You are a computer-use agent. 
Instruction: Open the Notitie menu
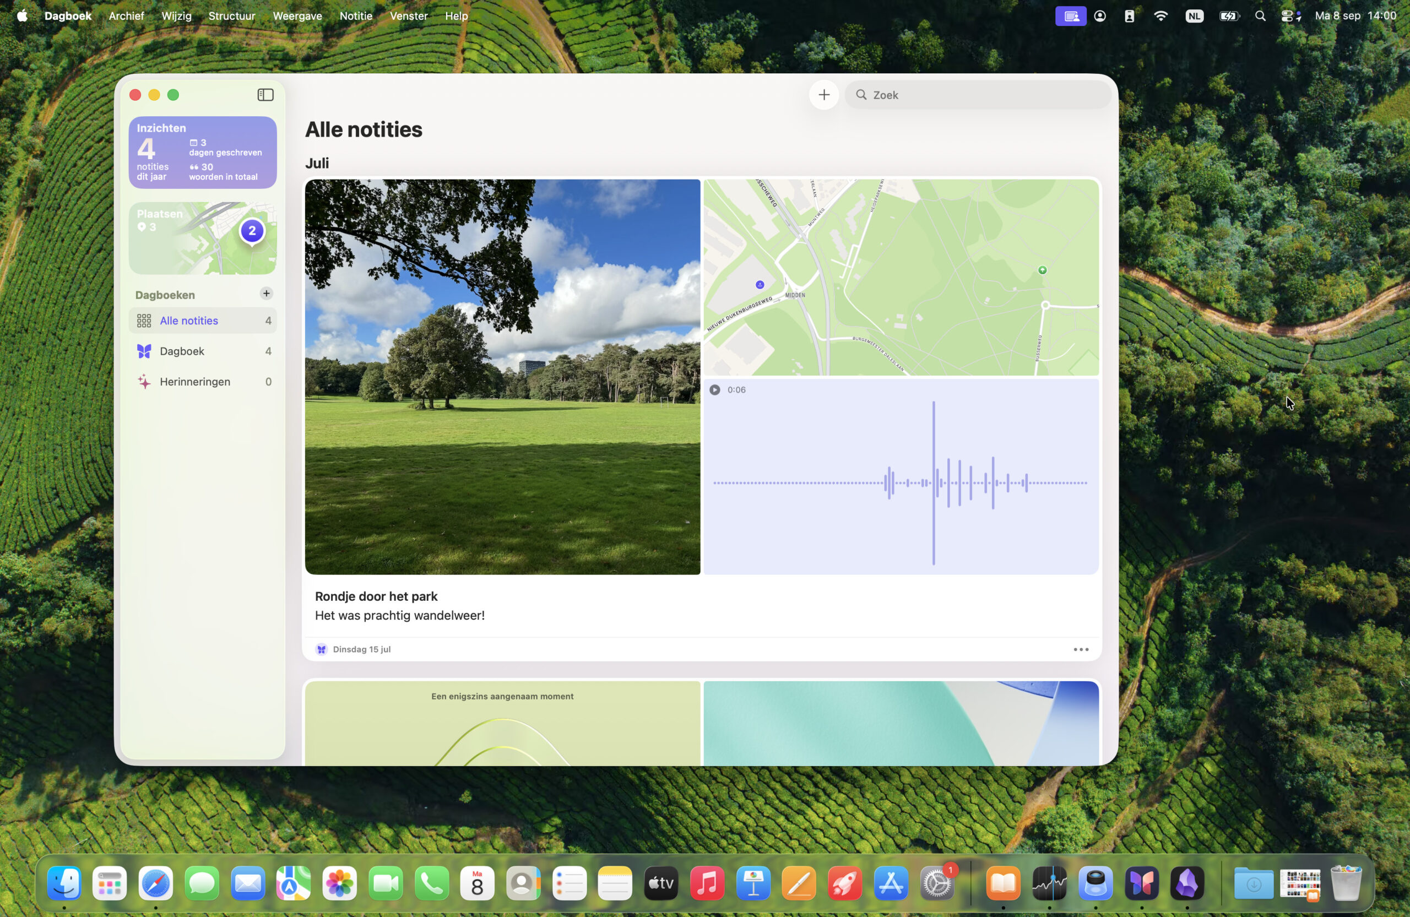pyautogui.click(x=355, y=16)
